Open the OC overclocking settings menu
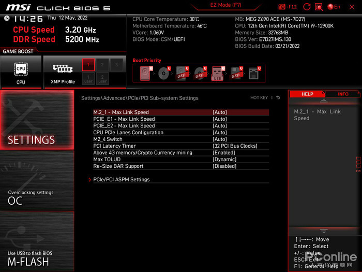Image resolution: width=362 pixels, height=272 pixels. 37,181
